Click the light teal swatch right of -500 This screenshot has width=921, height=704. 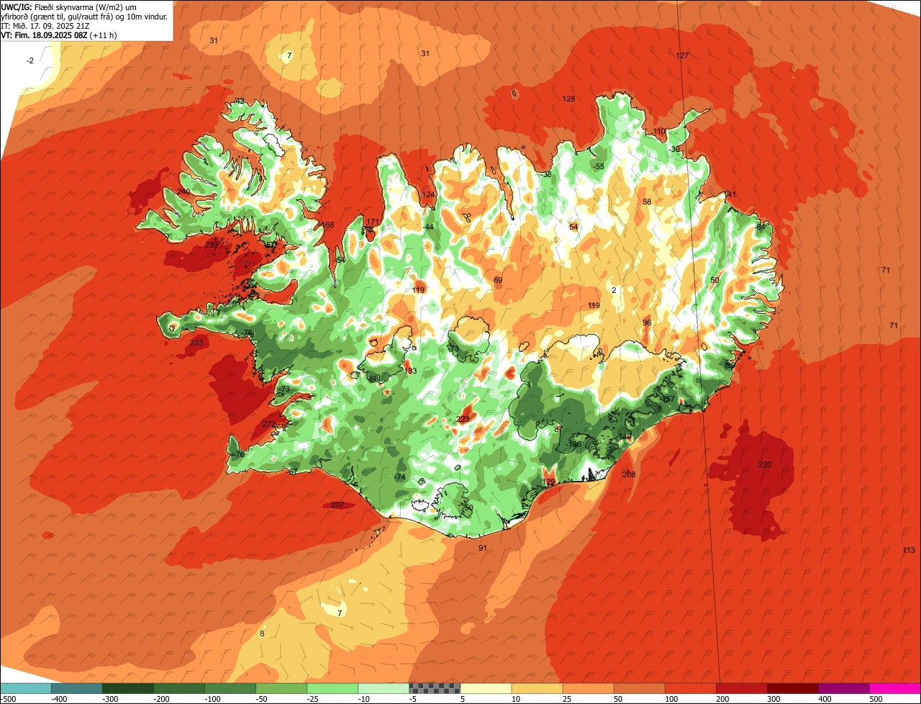[x=26, y=688]
